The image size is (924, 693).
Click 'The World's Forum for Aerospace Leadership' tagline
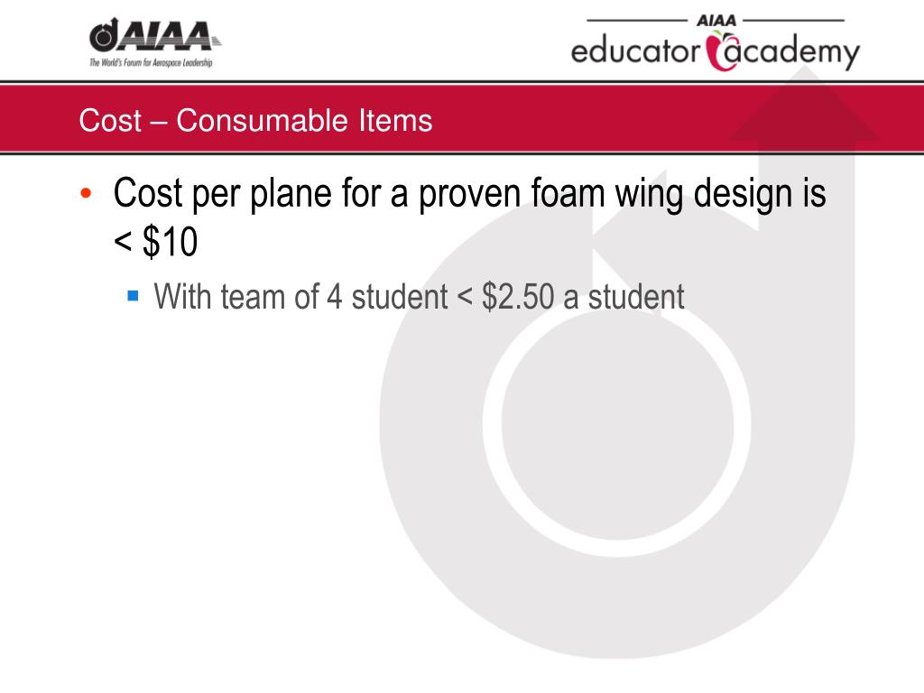151,62
